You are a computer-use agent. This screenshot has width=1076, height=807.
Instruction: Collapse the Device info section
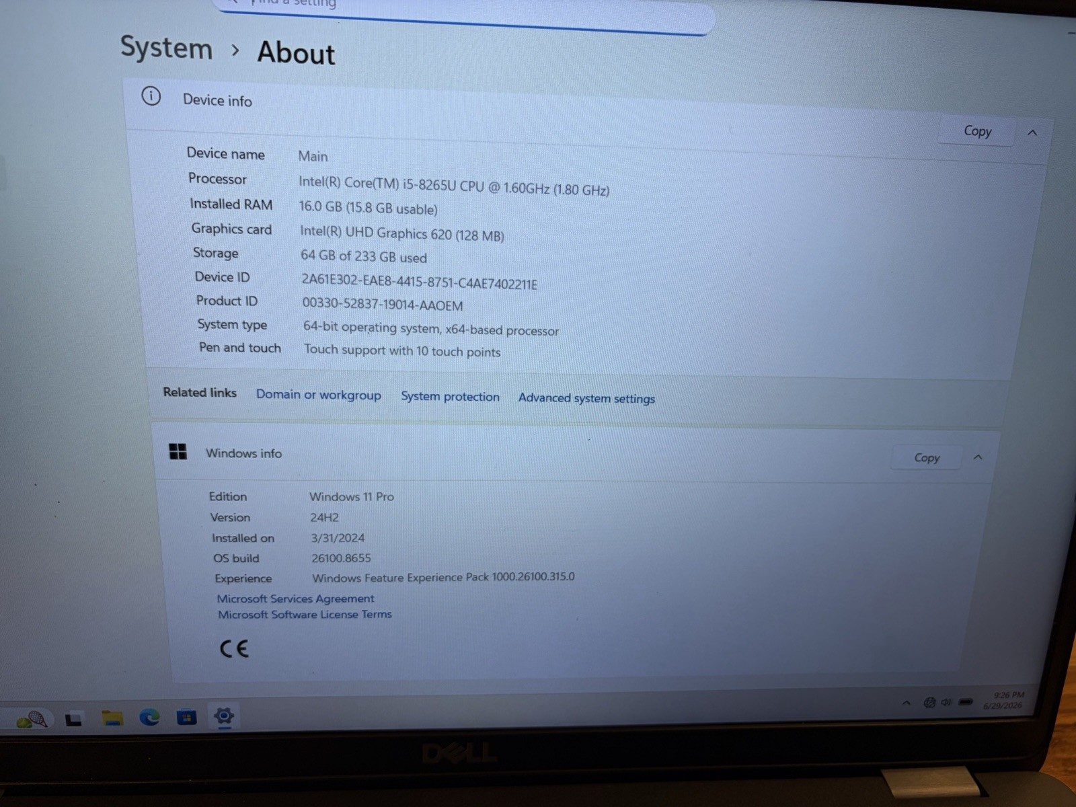point(1032,132)
